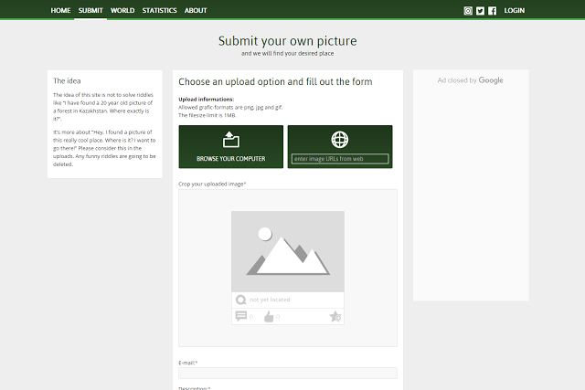The height and width of the screenshot is (390, 585).
Task: Click the globe web icon
Action: pos(340,140)
